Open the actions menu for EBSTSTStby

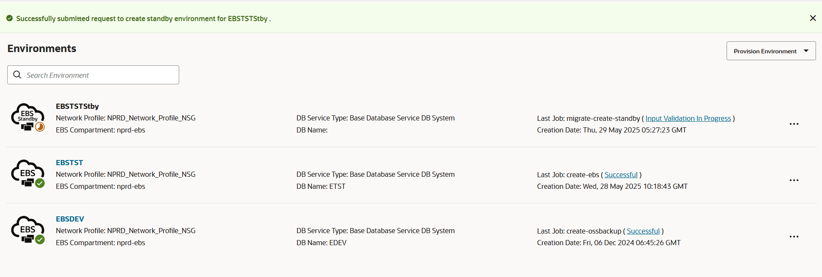794,124
